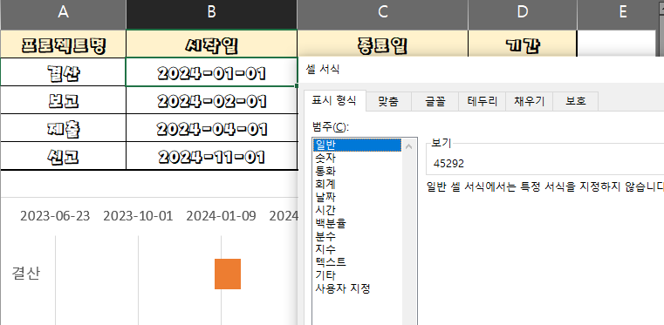Select 사용자 지정 in the category list
Viewport: 664px width, 325px height.
tap(357, 288)
